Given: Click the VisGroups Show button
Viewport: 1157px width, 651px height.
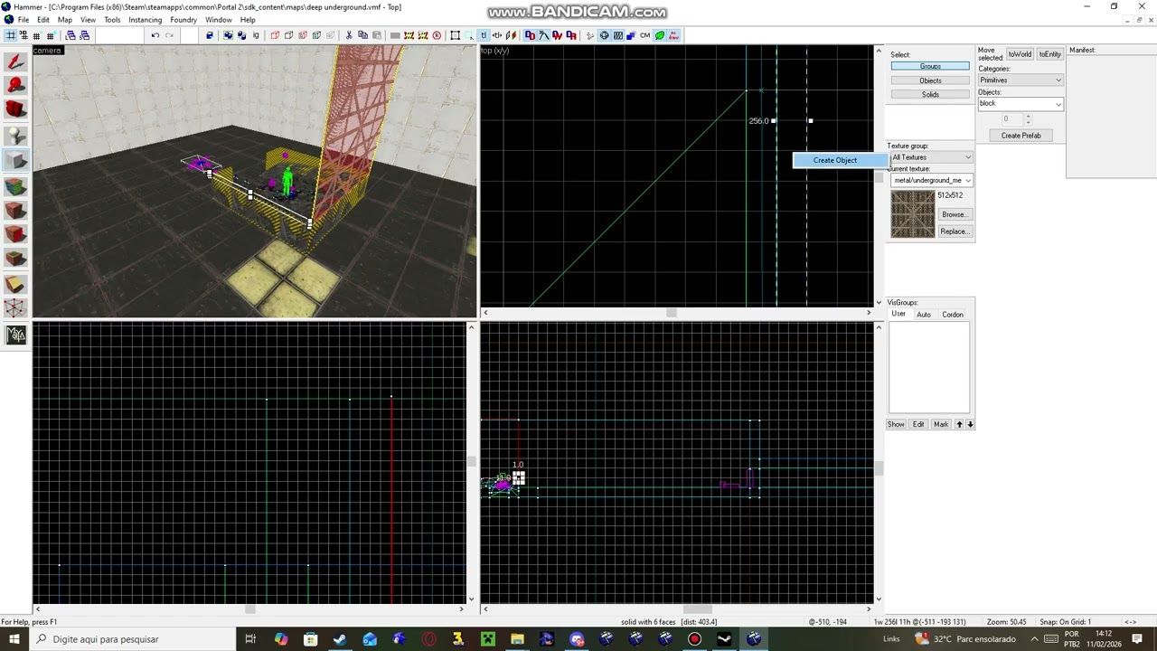Looking at the screenshot, I should (x=896, y=424).
